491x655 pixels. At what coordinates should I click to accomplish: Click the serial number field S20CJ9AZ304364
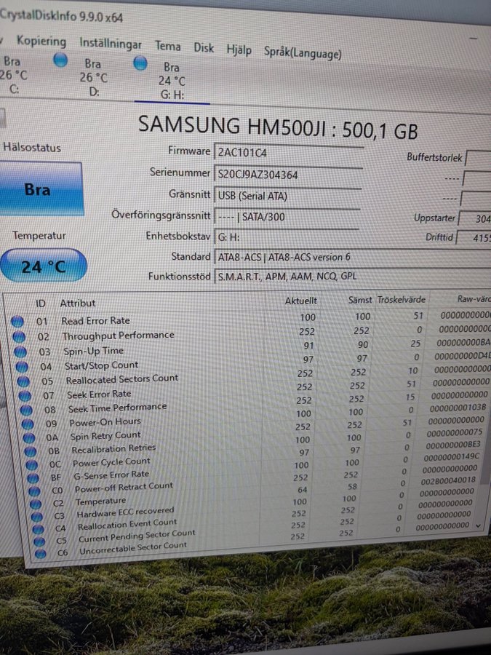pyautogui.click(x=288, y=174)
